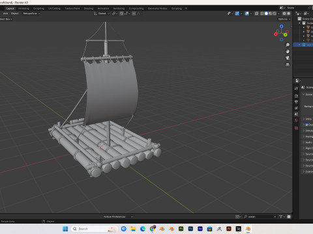Open the Global transform orientation dropdown
Image resolution: width=313 pixels, height=234 pixels.
coord(102,14)
